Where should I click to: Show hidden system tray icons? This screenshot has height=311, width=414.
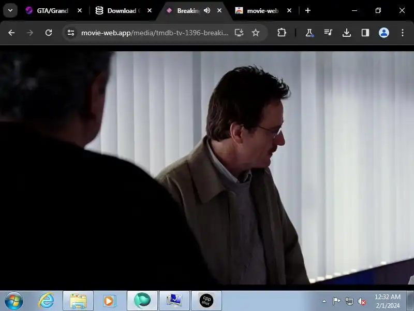tap(324, 301)
